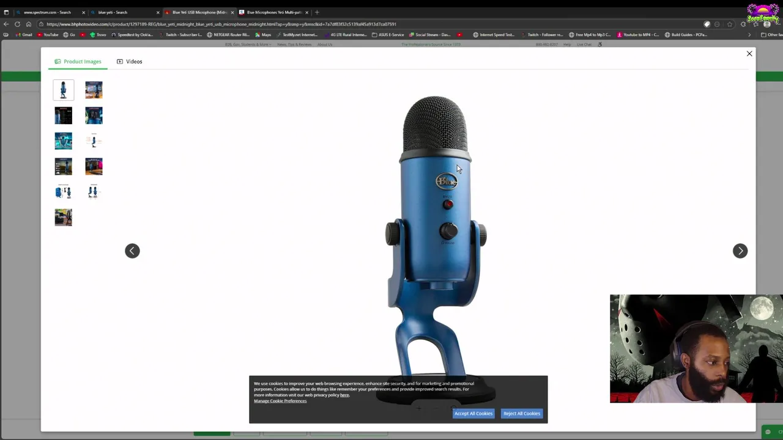This screenshot has width=783, height=440.
Task: Open a new browser tab
Action: point(316,12)
